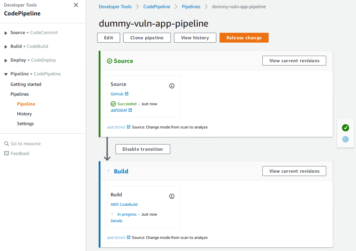
Task: Go to Pipelines breadcrumb
Action: 191,7
